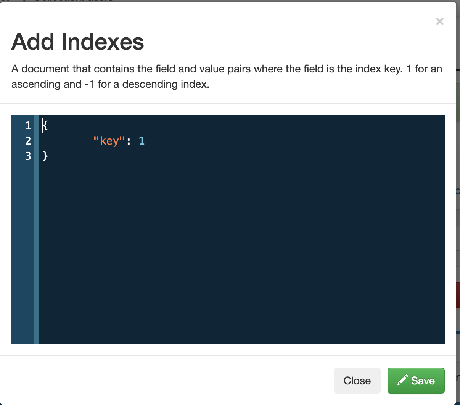The width and height of the screenshot is (460, 405).
Task: Select line number 1 in the gutter
Action: (x=27, y=125)
